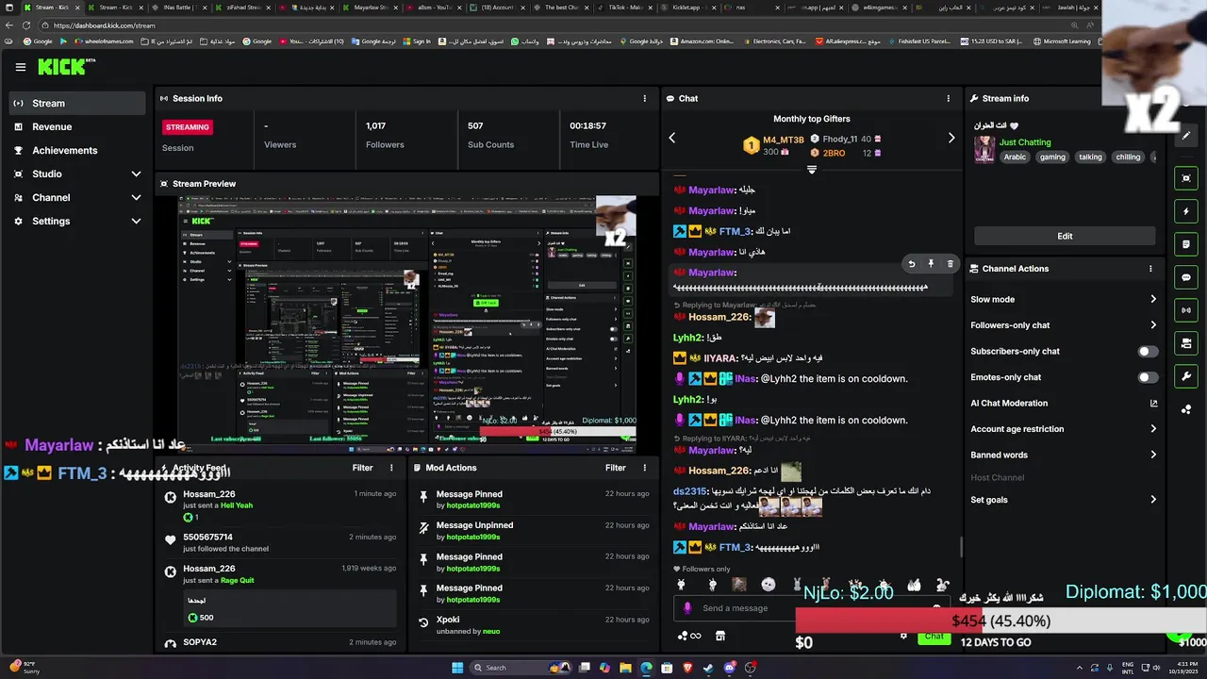Switch to the 'Mayarlaw' browser tab
The width and height of the screenshot is (1207, 679).
coord(371,8)
